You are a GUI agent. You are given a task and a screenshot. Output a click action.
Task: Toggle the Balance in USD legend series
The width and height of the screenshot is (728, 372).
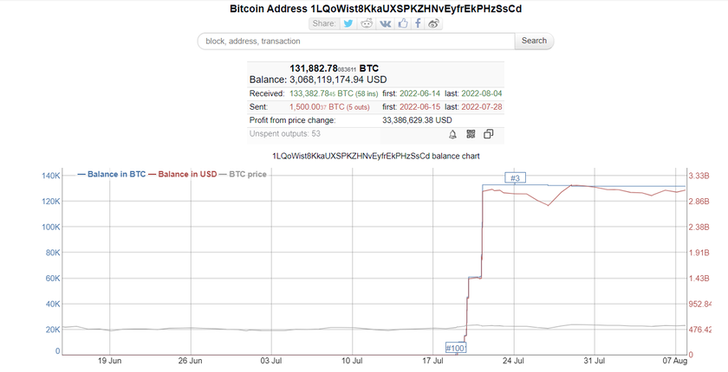(182, 174)
